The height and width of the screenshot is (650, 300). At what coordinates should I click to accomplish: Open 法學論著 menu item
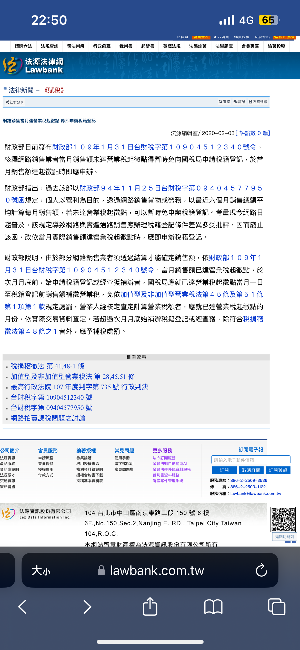[x=198, y=46]
